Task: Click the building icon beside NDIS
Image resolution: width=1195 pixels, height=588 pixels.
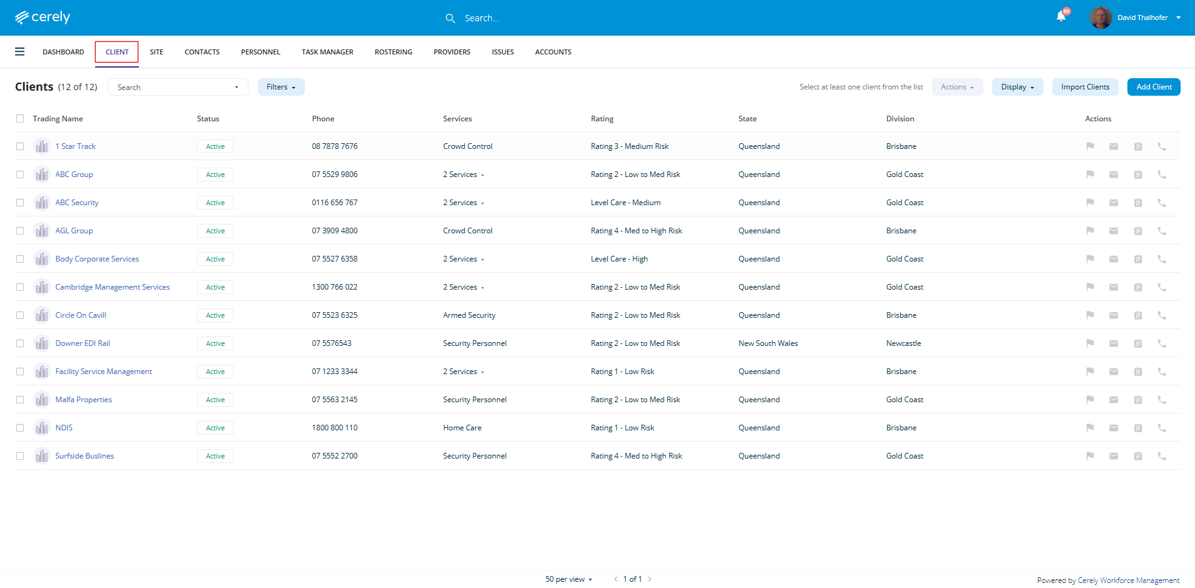Action: pyautogui.click(x=42, y=428)
